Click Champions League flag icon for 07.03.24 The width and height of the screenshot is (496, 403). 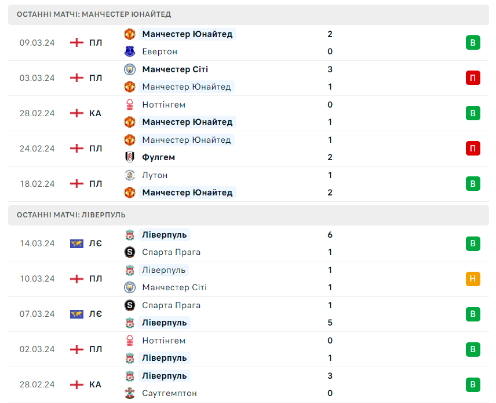coord(76,314)
